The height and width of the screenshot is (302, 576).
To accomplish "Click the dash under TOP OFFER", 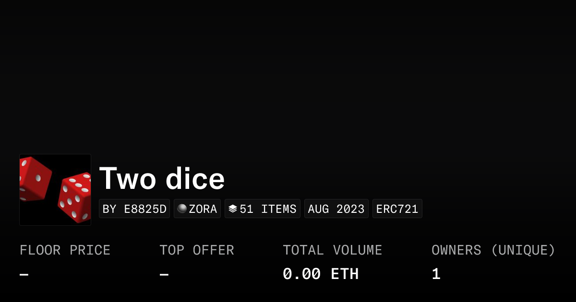I will (x=163, y=273).
